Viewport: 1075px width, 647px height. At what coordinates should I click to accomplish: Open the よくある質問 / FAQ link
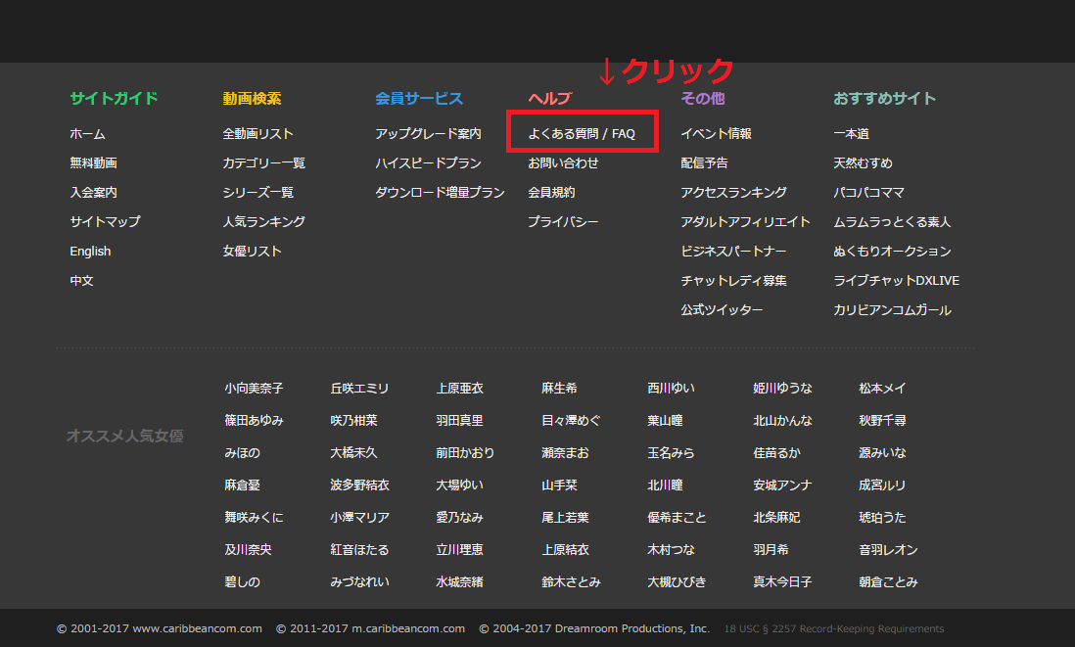coord(582,134)
